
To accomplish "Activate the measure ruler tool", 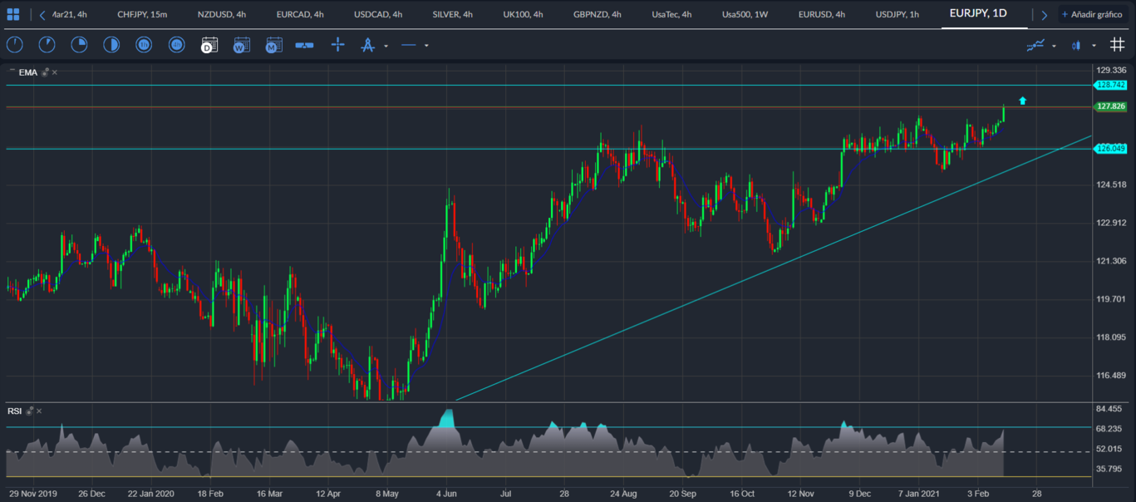I will coord(304,45).
